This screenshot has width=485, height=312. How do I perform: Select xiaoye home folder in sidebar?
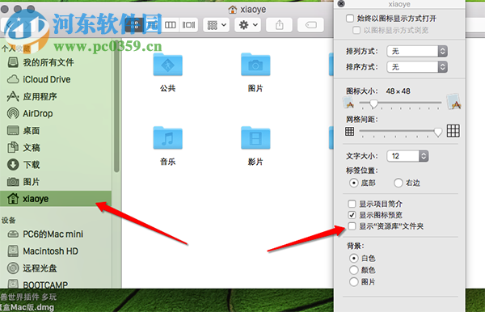56,199
